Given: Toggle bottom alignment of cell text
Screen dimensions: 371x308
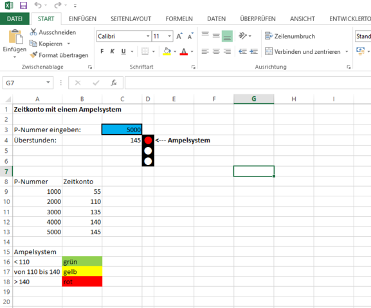Looking at the screenshot, I should pos(227,36).
